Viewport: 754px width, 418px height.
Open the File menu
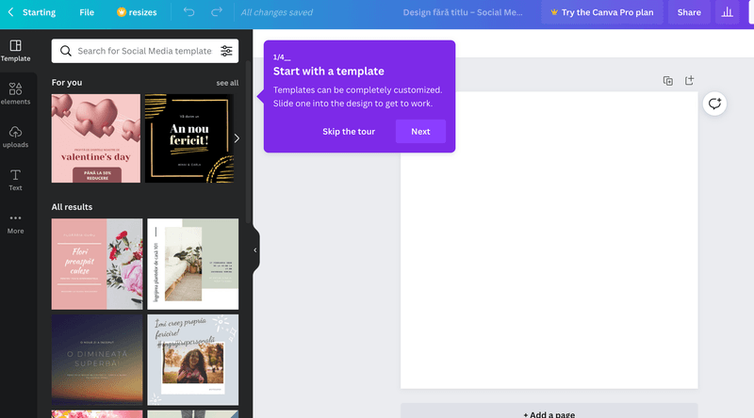click(x=87, y=12)
